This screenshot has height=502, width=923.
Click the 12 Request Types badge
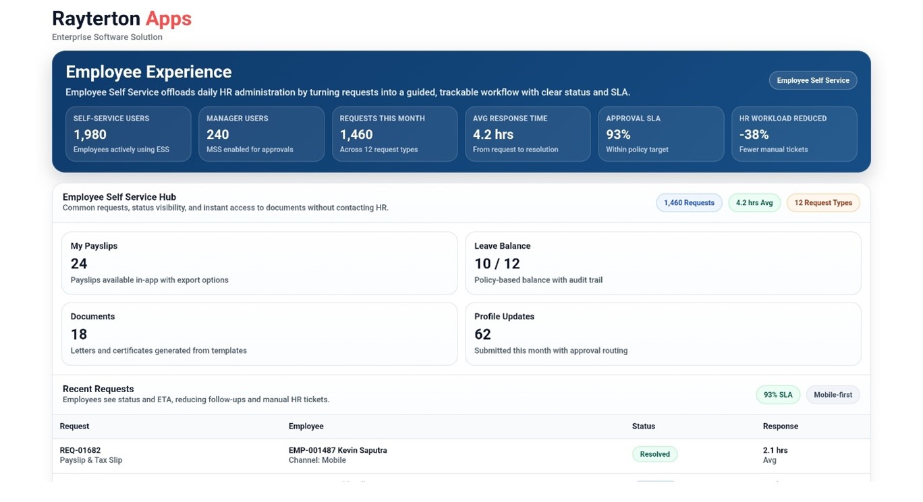point(822,203)
